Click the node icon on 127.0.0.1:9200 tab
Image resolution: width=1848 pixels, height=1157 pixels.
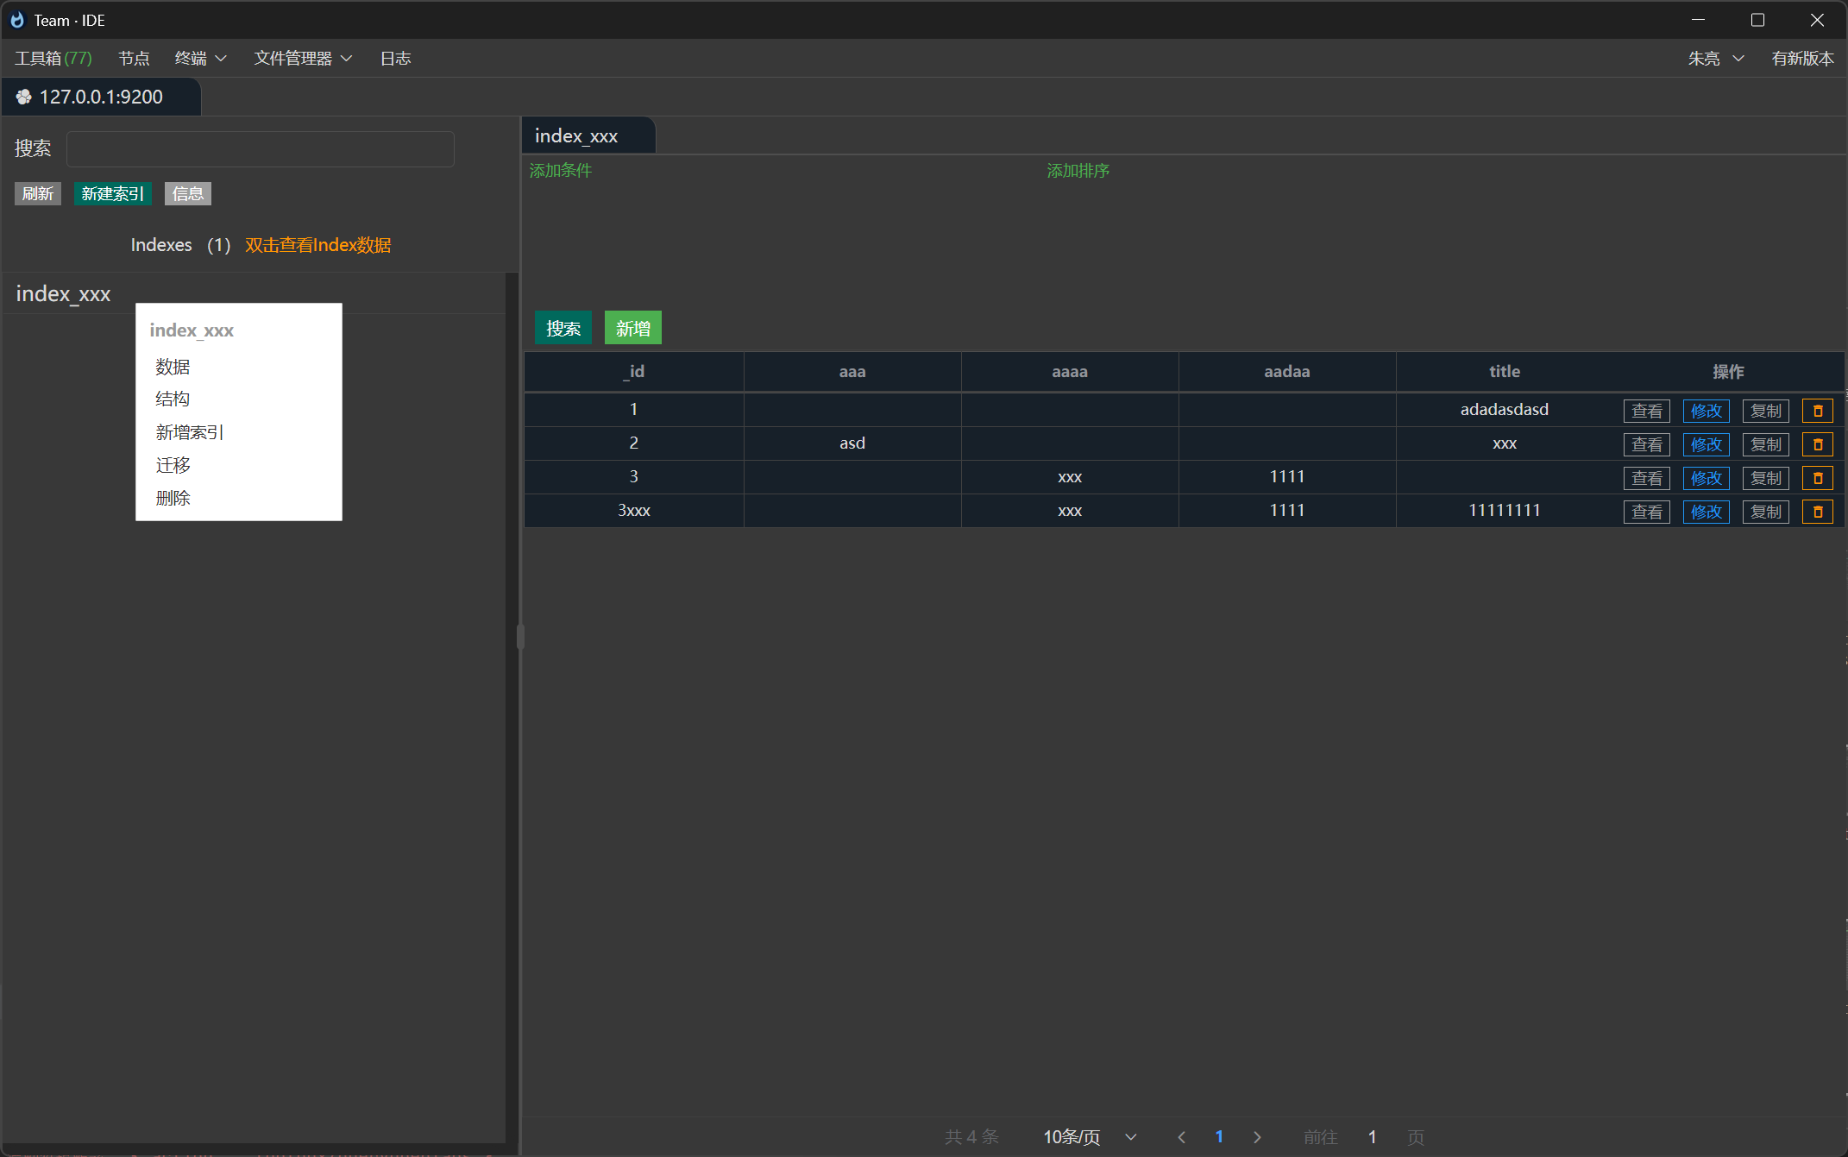[23, 97]
